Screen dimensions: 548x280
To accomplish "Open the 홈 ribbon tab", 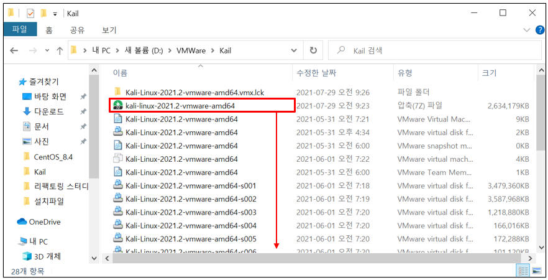I will (x=49, y=30).
